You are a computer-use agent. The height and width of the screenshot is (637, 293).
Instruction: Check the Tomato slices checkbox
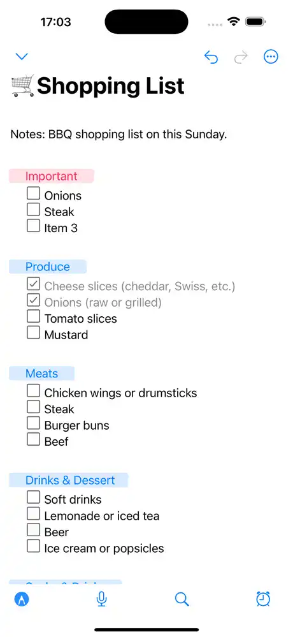coord(33,316)
